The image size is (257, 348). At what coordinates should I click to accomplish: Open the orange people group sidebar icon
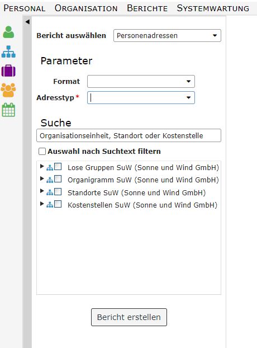[8, 90]
